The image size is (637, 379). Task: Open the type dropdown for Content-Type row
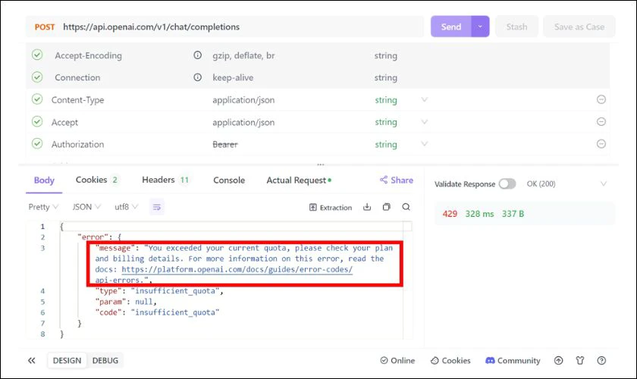point(425,99)
